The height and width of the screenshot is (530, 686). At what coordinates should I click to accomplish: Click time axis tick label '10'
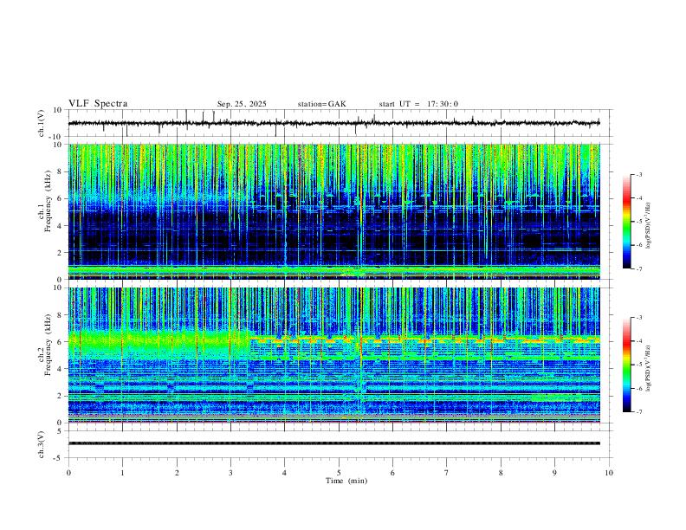[x=609, y=473]
